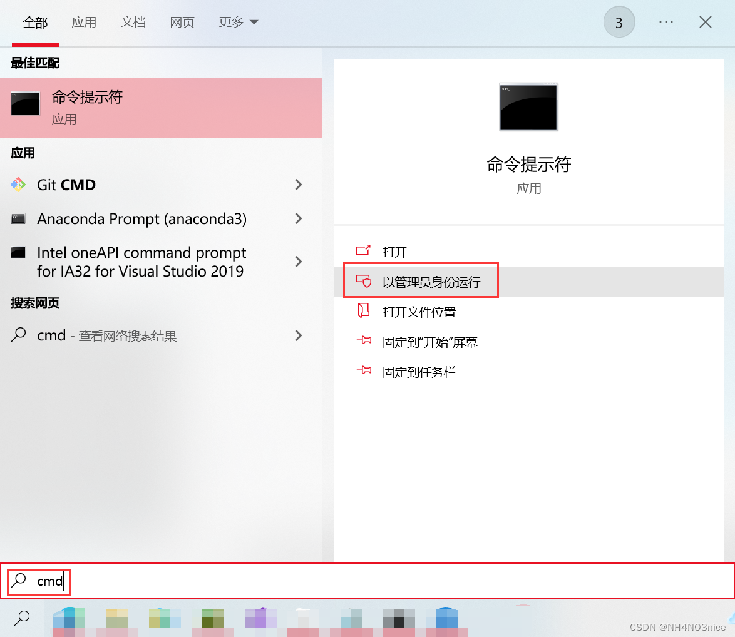Click the pin-to-taskbar pin icon
The width and height of the screenshot is (735, 637).
point(364,370)
